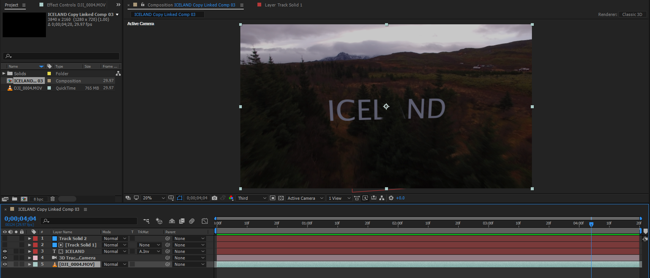The image size is (650, 278).
Task: Toggle Preserve Transparency for ICELAND layer
Action: coord(132,251)
